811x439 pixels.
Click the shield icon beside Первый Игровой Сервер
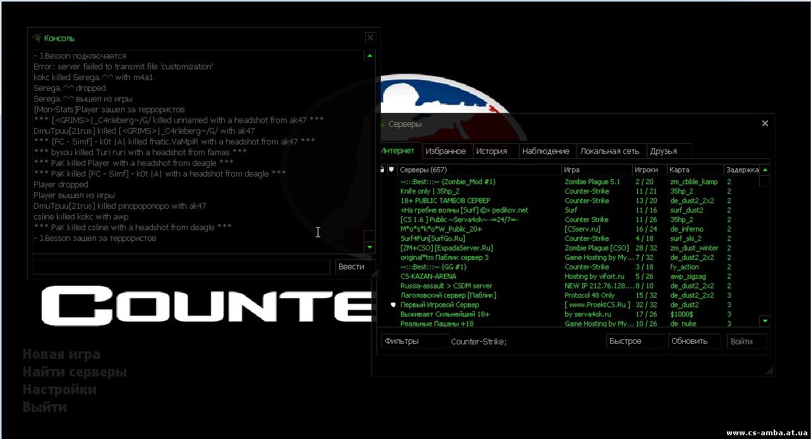[x=393, y=305]
